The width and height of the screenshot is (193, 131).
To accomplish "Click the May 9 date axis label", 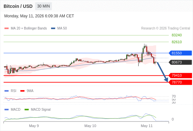I will pyautogui.click(x=34, y=126).
